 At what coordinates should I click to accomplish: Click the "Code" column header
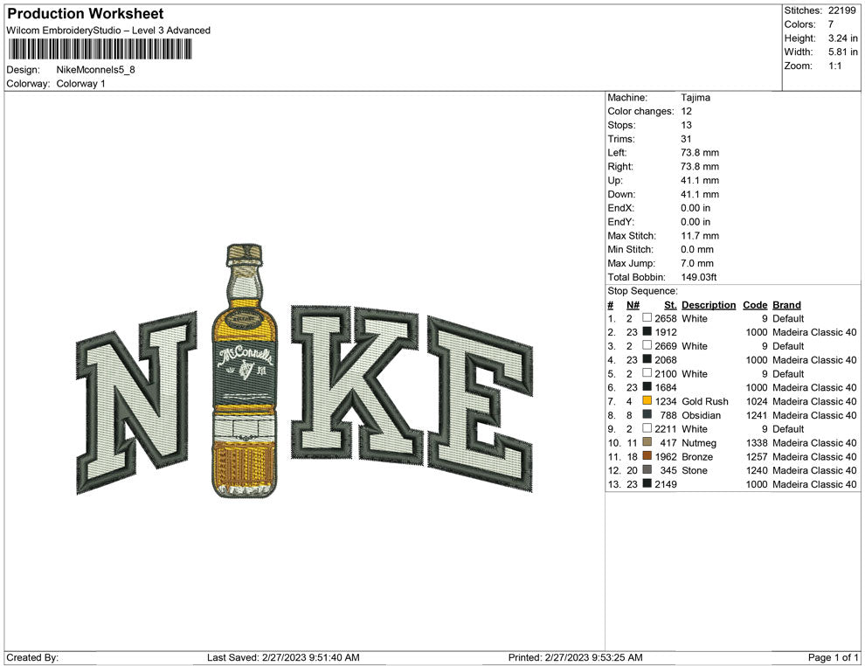(x=755, y=304)
